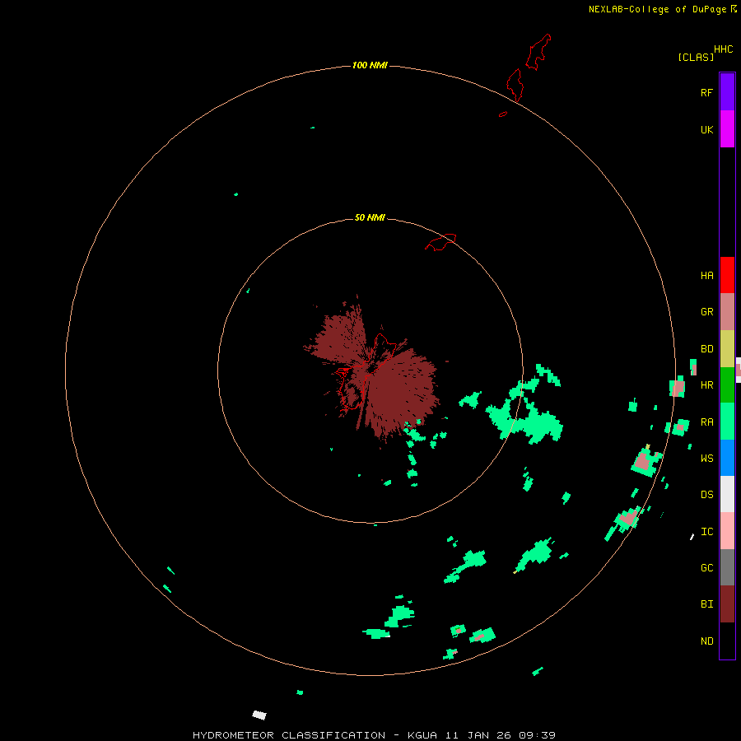
Task: Click the Hydrometeor Classification KGUA title caption
Action: click(x=374, y=735)
